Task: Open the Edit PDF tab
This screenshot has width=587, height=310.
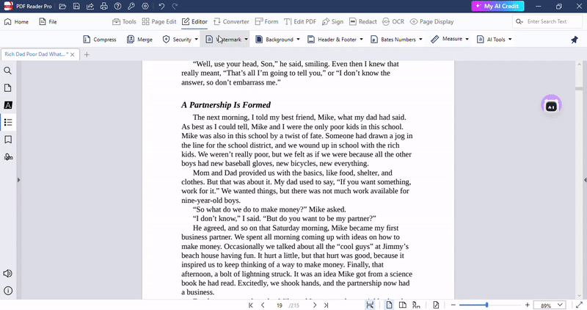Action: [300, 22]
